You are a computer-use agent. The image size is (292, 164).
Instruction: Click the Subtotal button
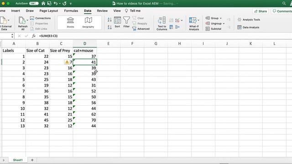(x=214, y=29)
